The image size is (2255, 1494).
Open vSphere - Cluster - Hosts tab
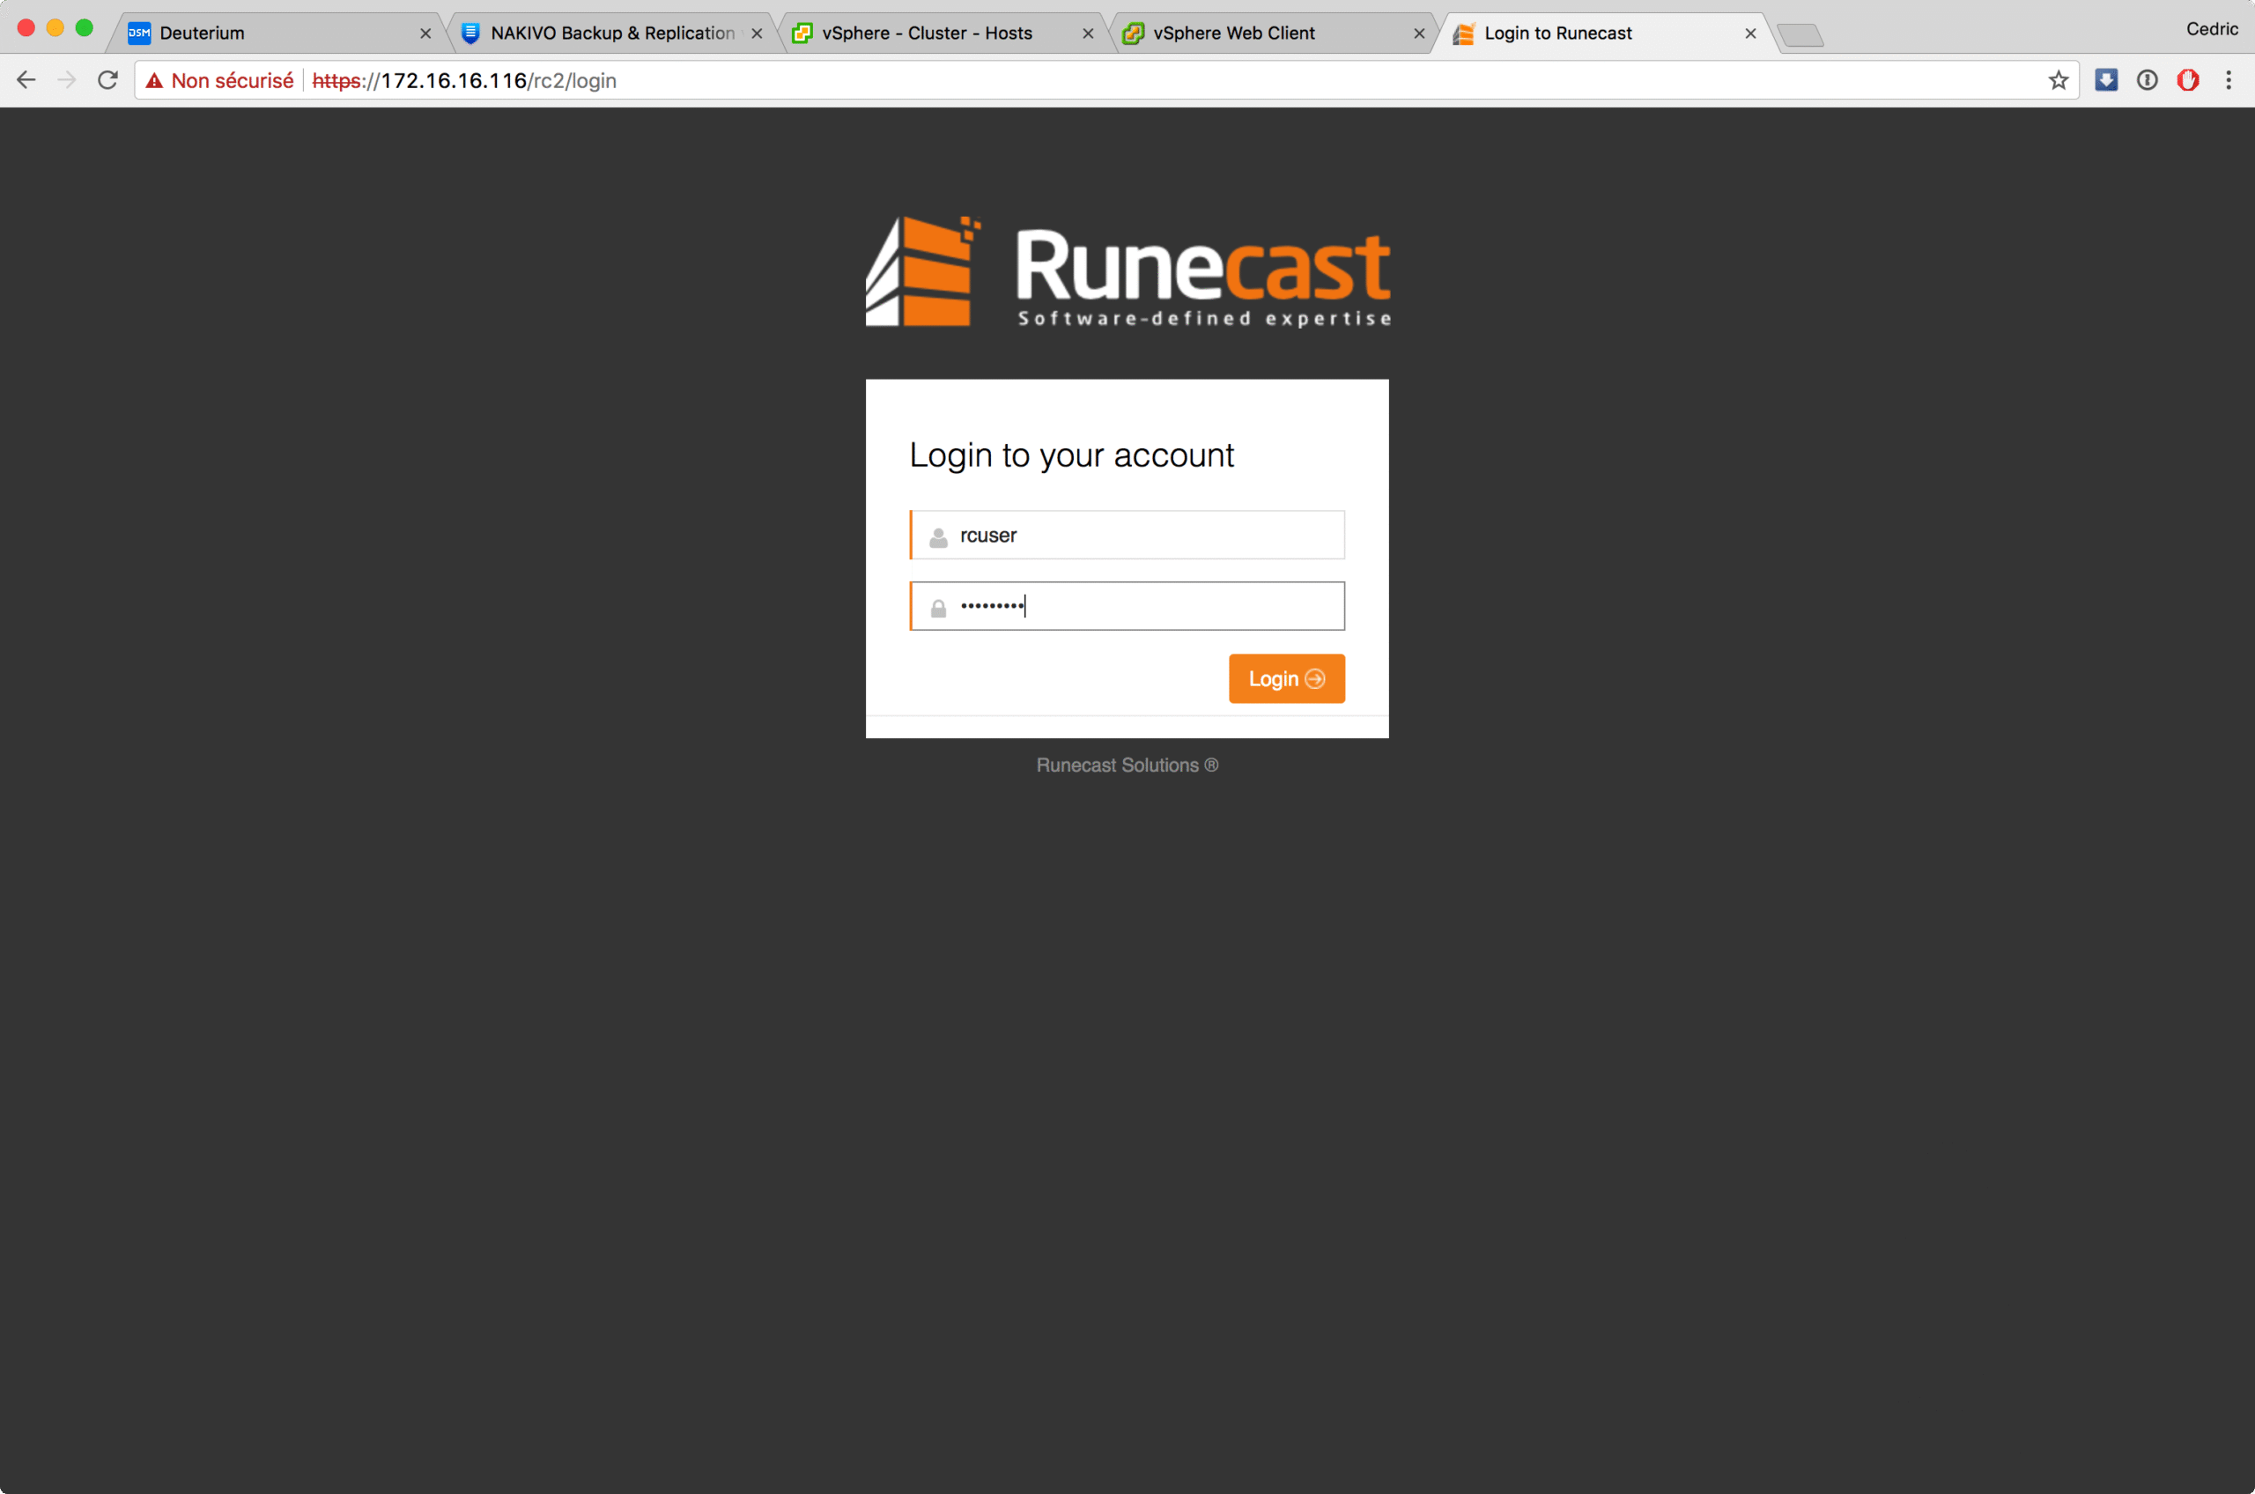click(x=927, y=33)
